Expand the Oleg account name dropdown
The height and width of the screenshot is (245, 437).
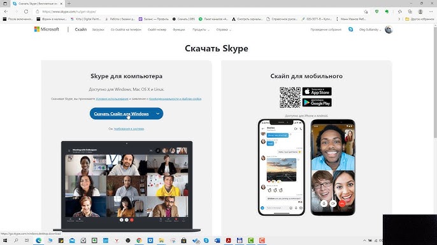click(370, 29)
